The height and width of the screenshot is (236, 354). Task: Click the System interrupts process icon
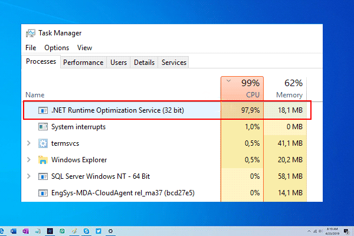click(42, 126)
